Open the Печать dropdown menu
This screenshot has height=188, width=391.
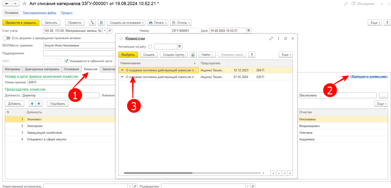(158, 23)
